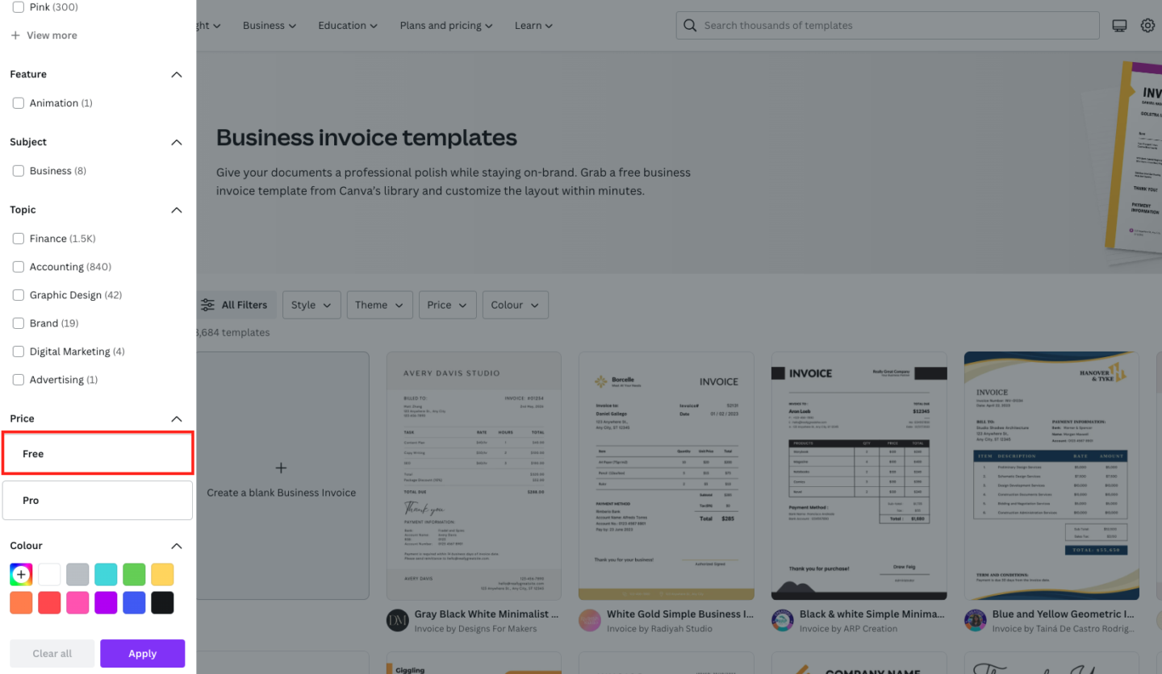The width and height of the screenshot is (1162, 674).
Task: Pick the turquoise colour swatch
Action: tap(106, 575)
